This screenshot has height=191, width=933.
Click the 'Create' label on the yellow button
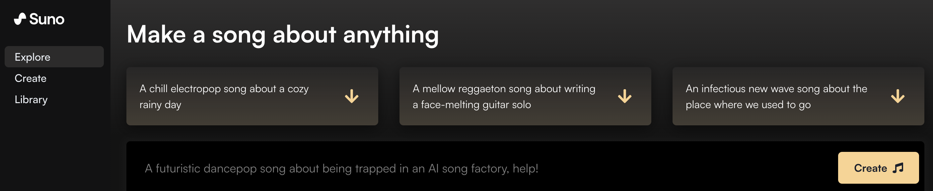pos(870,168)
